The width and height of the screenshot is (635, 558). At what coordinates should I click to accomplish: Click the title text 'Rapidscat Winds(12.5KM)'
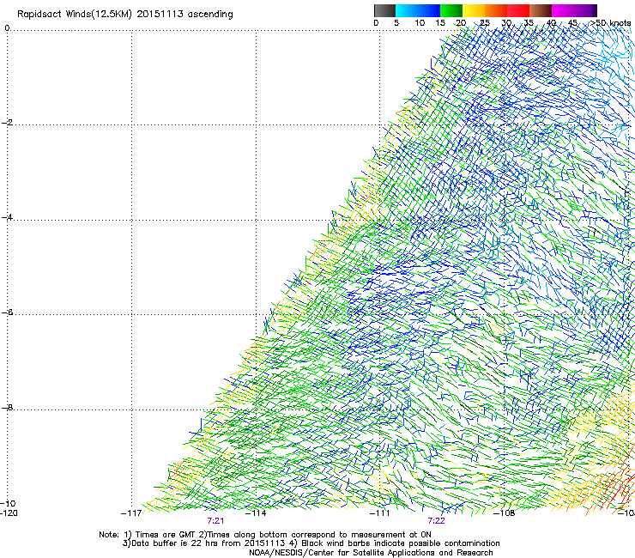click(75, 15)
